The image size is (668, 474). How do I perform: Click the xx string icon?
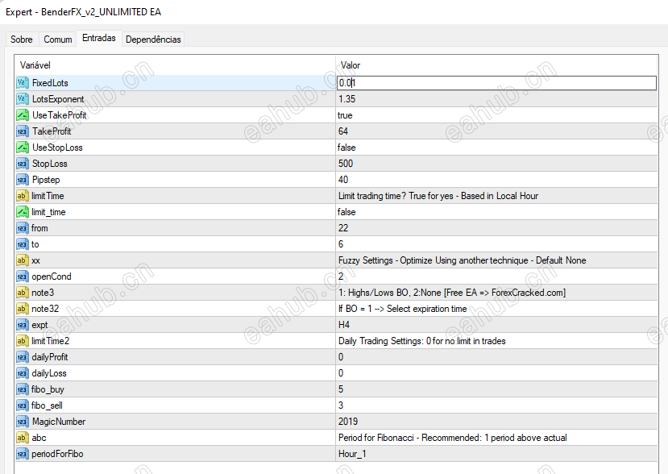(x=22, y=260)
